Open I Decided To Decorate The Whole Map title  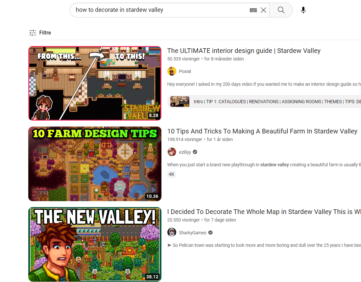pos(264,212)
